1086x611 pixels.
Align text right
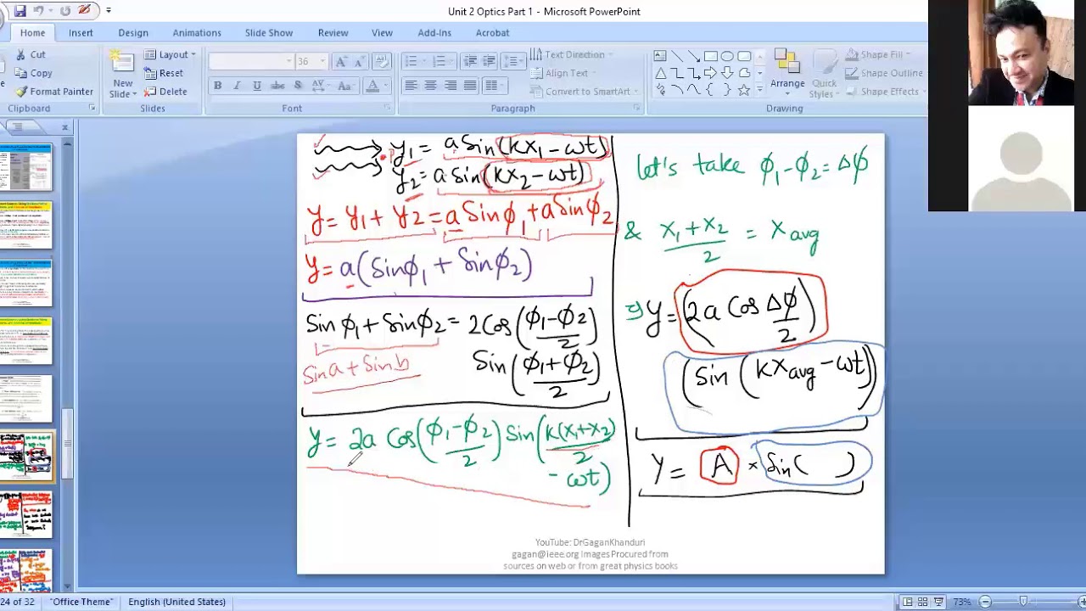[x=450, y=86]
